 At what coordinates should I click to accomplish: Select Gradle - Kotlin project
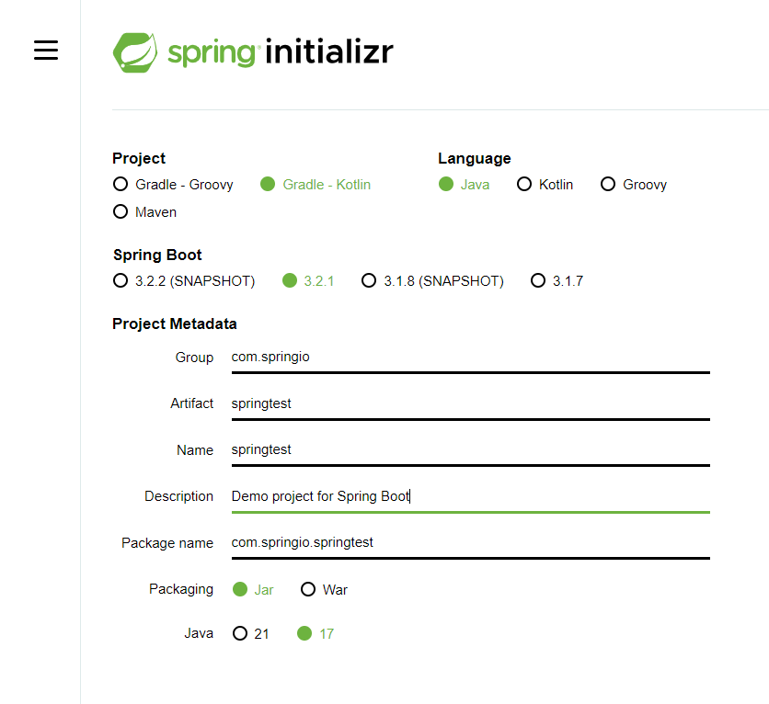[x=268, y=184]
